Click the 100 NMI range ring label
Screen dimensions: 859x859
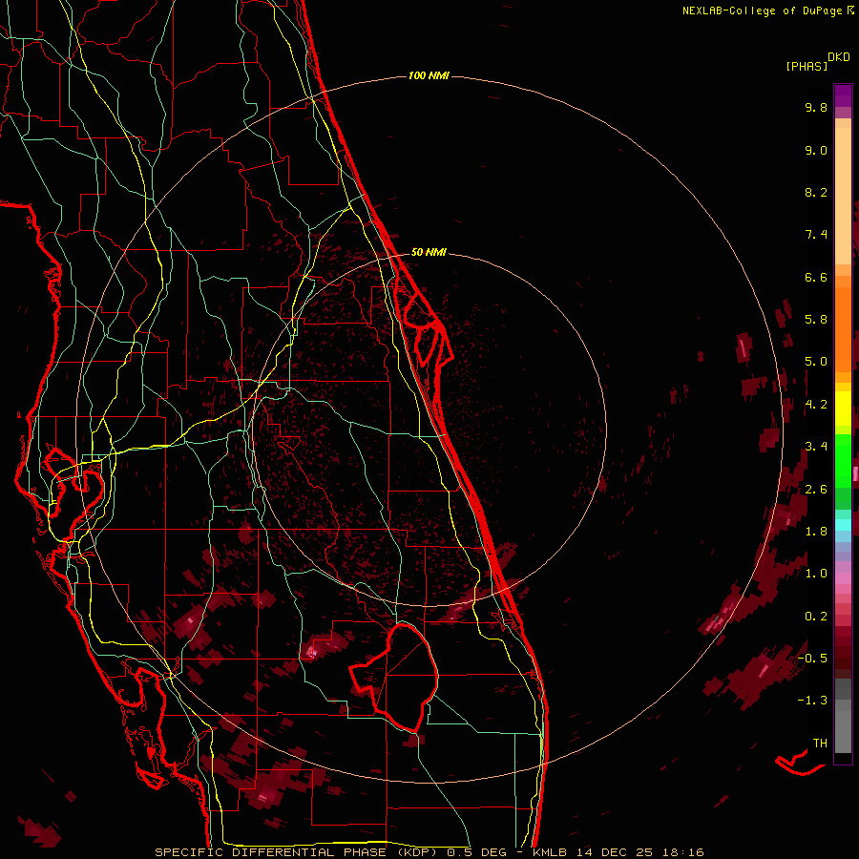tap(429, 75)
